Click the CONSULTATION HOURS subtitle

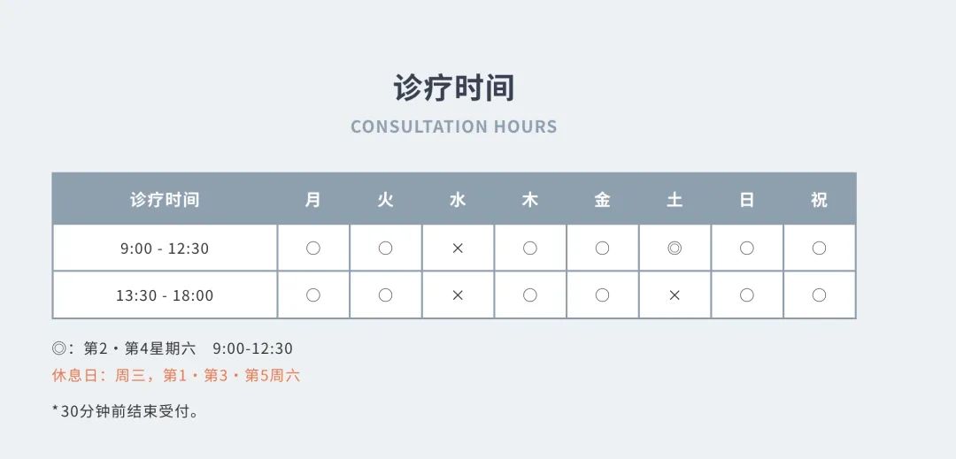[453, 126]
